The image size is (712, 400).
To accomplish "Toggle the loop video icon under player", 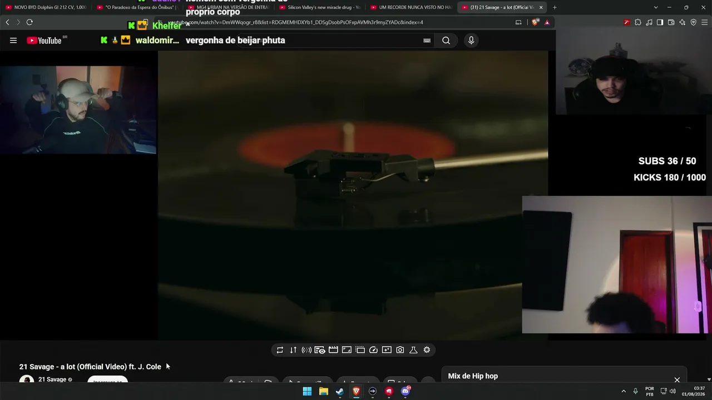I will point(280,350).
